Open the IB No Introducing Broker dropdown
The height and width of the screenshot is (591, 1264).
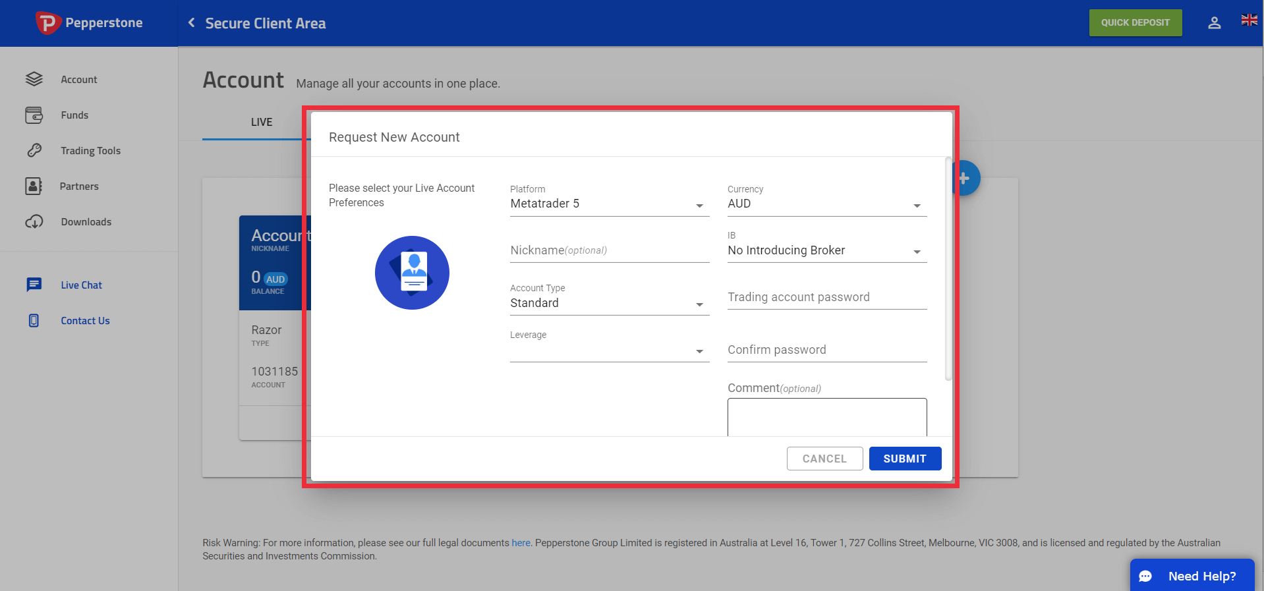coord(827,250)
